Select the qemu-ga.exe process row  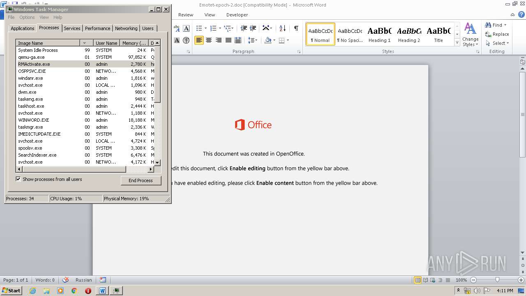(x=85, y=57)
